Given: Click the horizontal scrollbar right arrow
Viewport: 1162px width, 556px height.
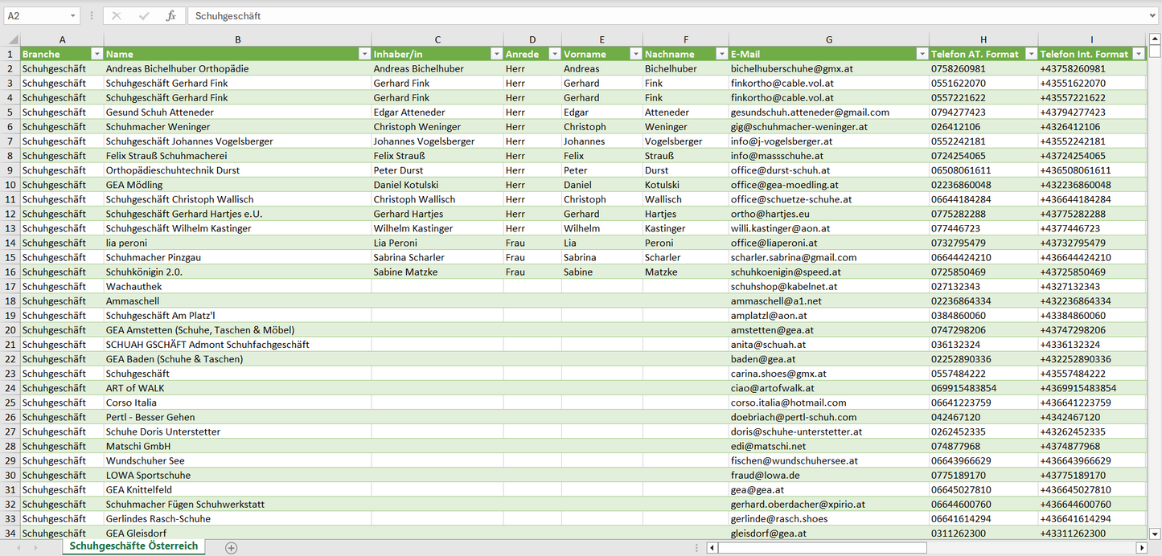Looking at the screenshot, I should (1141, 547).
